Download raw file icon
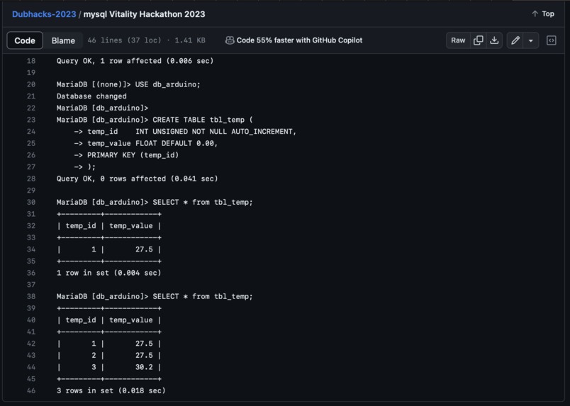570x406 pixels. click(494, 40)
